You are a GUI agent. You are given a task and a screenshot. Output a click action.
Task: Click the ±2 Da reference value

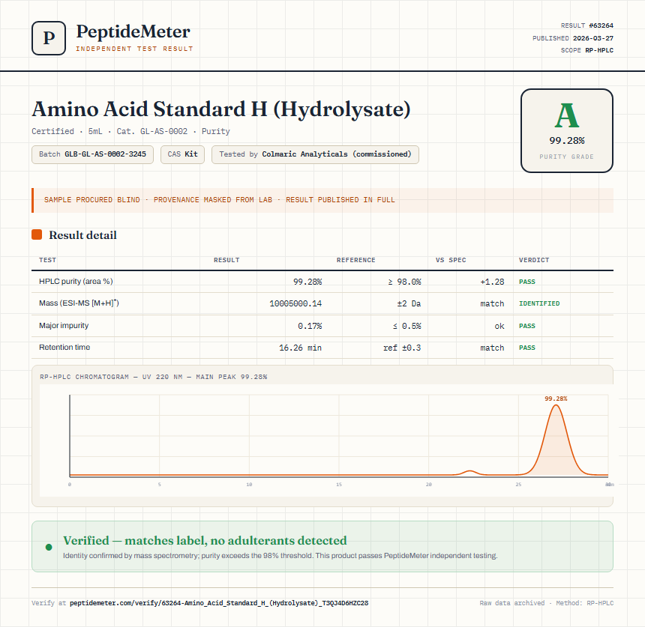click(x=409, y=303)
